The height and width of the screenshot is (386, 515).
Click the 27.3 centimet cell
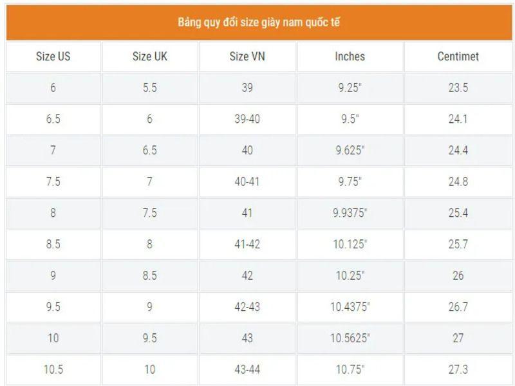pyautogui.click(x=458, y=369)
